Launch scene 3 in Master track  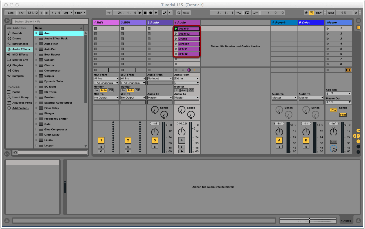(328, 39)
